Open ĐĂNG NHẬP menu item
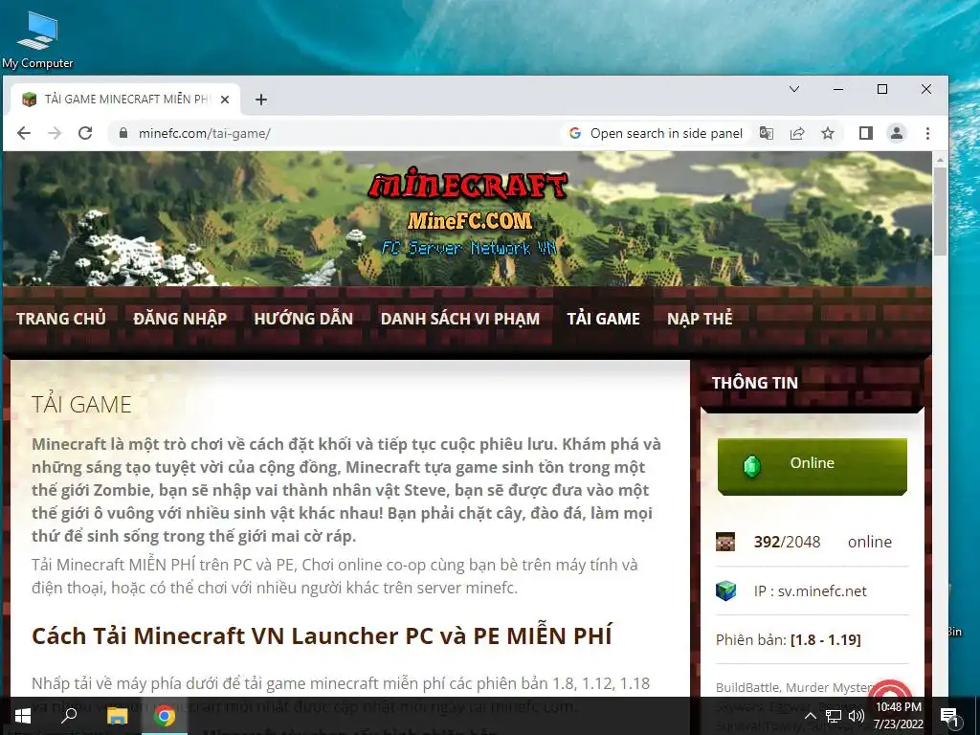The width and height of the screenshot is (980, 735). [x=180, y=319]
